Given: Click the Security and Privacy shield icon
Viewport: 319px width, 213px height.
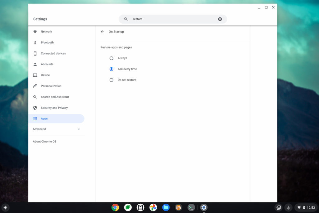Looking at the screenshot, I should [x=35, y=108].
